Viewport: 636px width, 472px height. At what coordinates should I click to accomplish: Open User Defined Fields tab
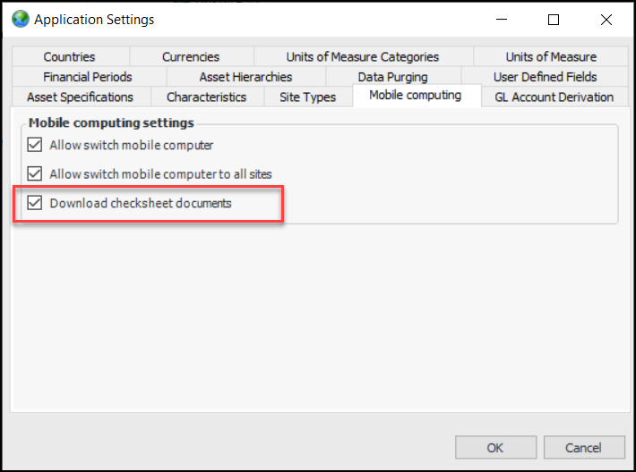coord(545,77)
